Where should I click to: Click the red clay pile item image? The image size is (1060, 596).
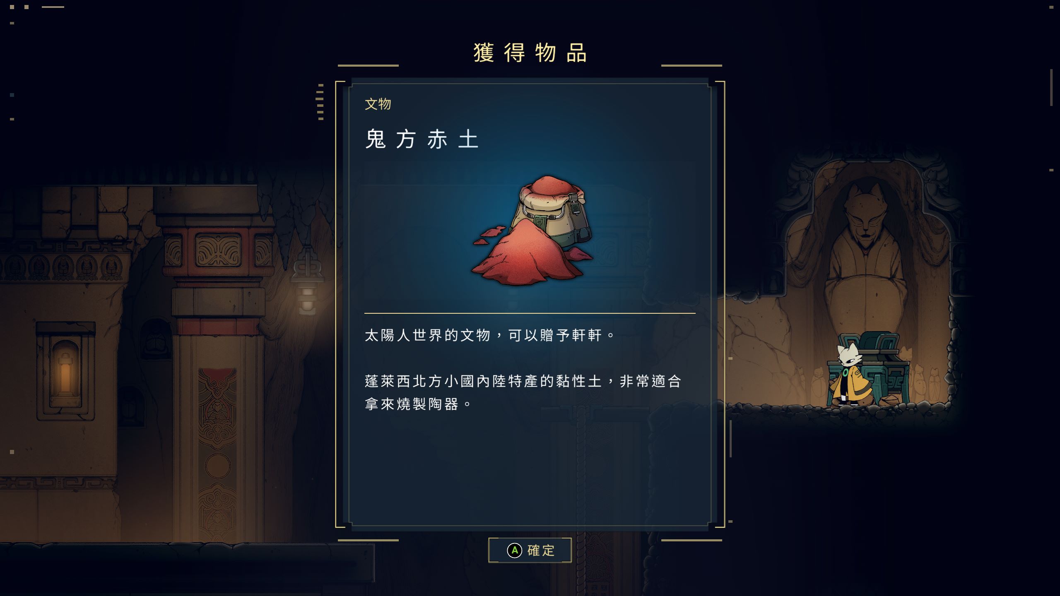point(532,231)
